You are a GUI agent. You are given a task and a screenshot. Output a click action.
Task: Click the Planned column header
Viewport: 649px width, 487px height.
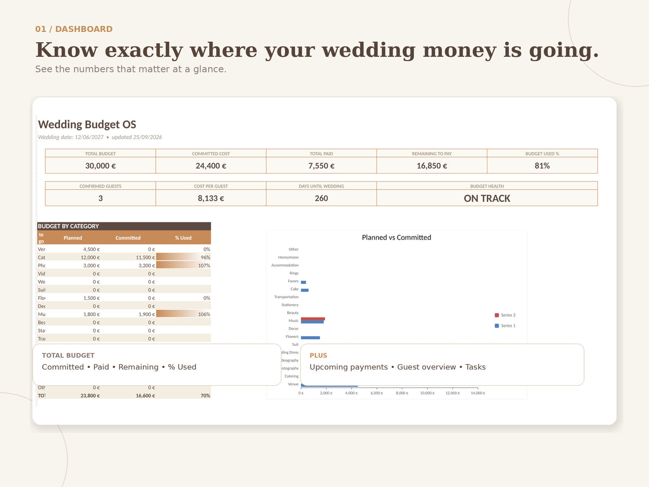pyautogui.click(x=73, y=238)
